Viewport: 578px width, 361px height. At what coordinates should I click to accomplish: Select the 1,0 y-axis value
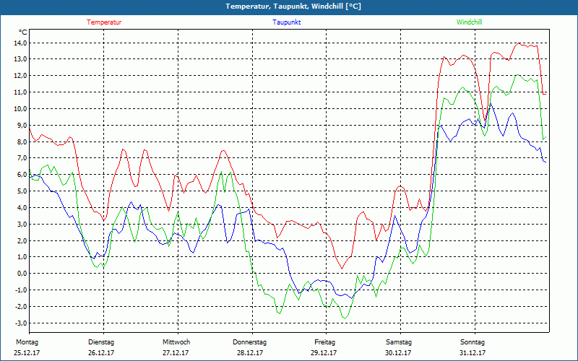(22, 257)
